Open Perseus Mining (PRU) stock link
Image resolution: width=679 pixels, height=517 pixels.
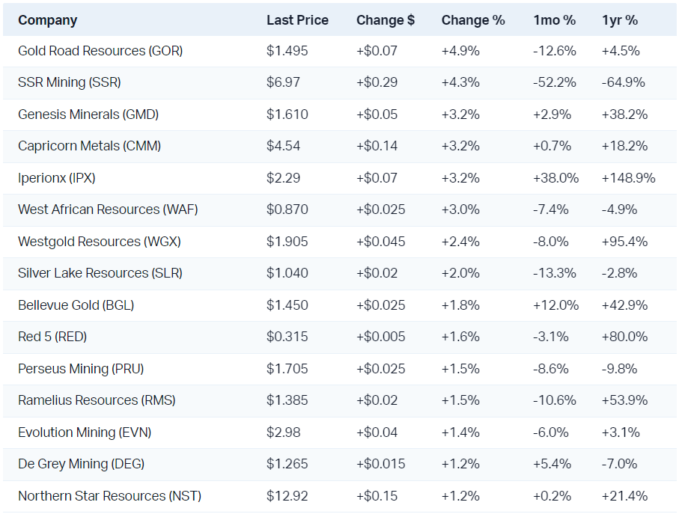pyautogui.click(x=81, y=369)
